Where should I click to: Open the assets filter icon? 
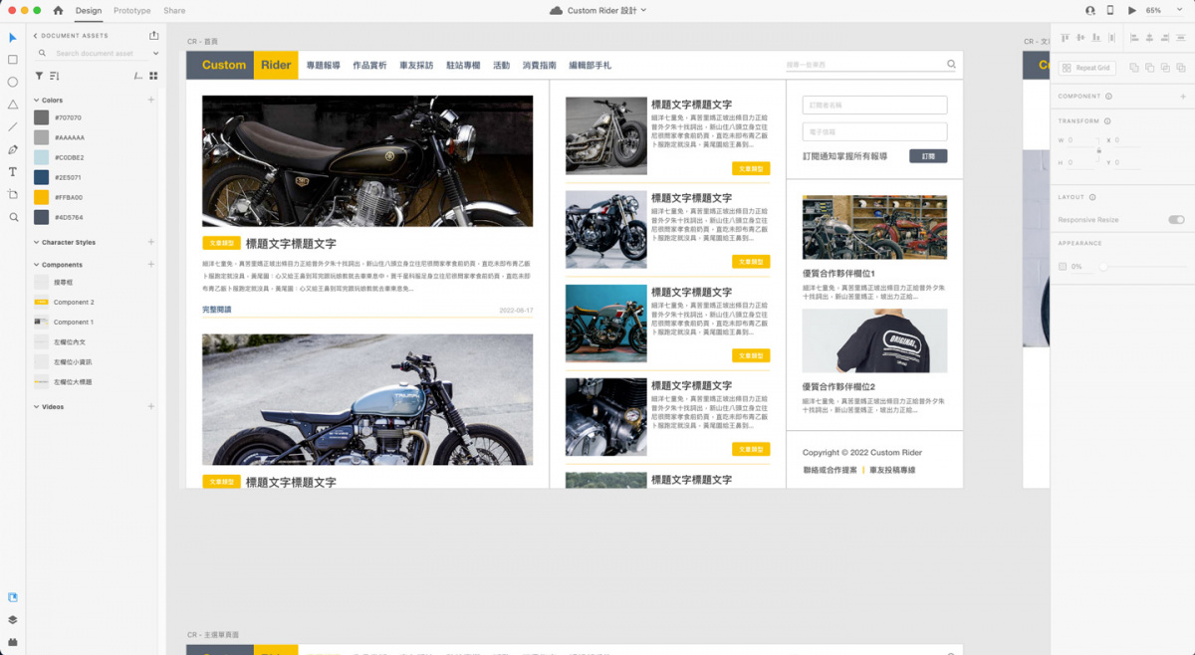click(39, 76)
